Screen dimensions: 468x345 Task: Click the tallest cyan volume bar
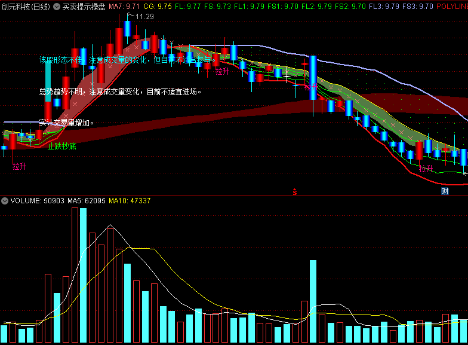83,275
